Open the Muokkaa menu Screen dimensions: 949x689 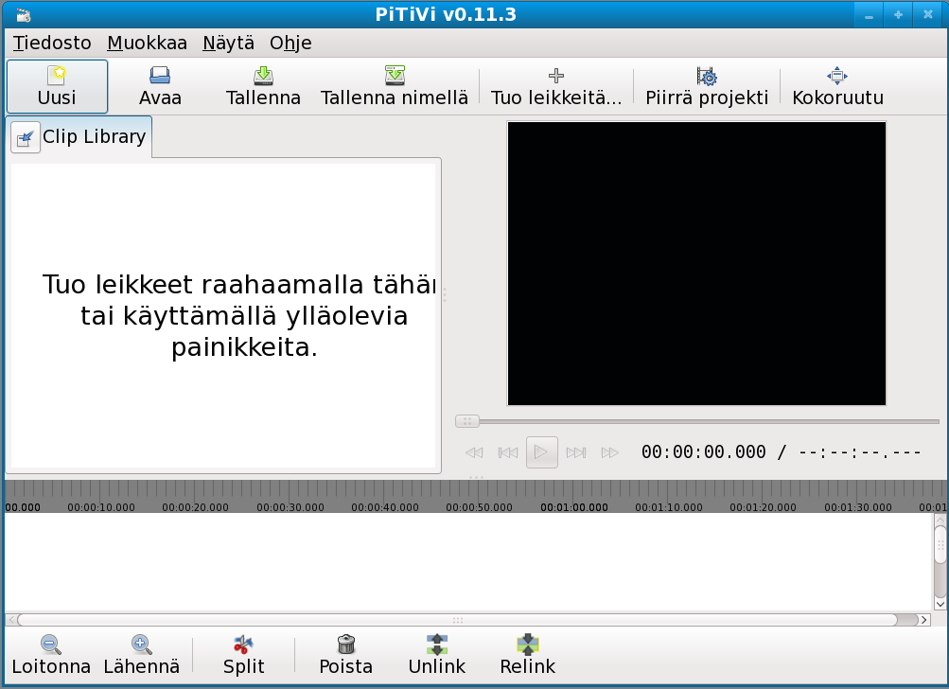[147, 43]
